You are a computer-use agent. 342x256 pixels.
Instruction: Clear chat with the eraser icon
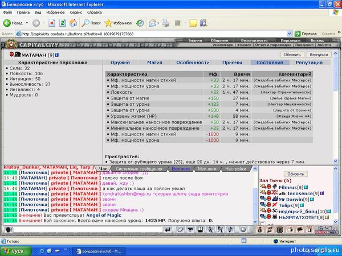click(x=180, y=230)
